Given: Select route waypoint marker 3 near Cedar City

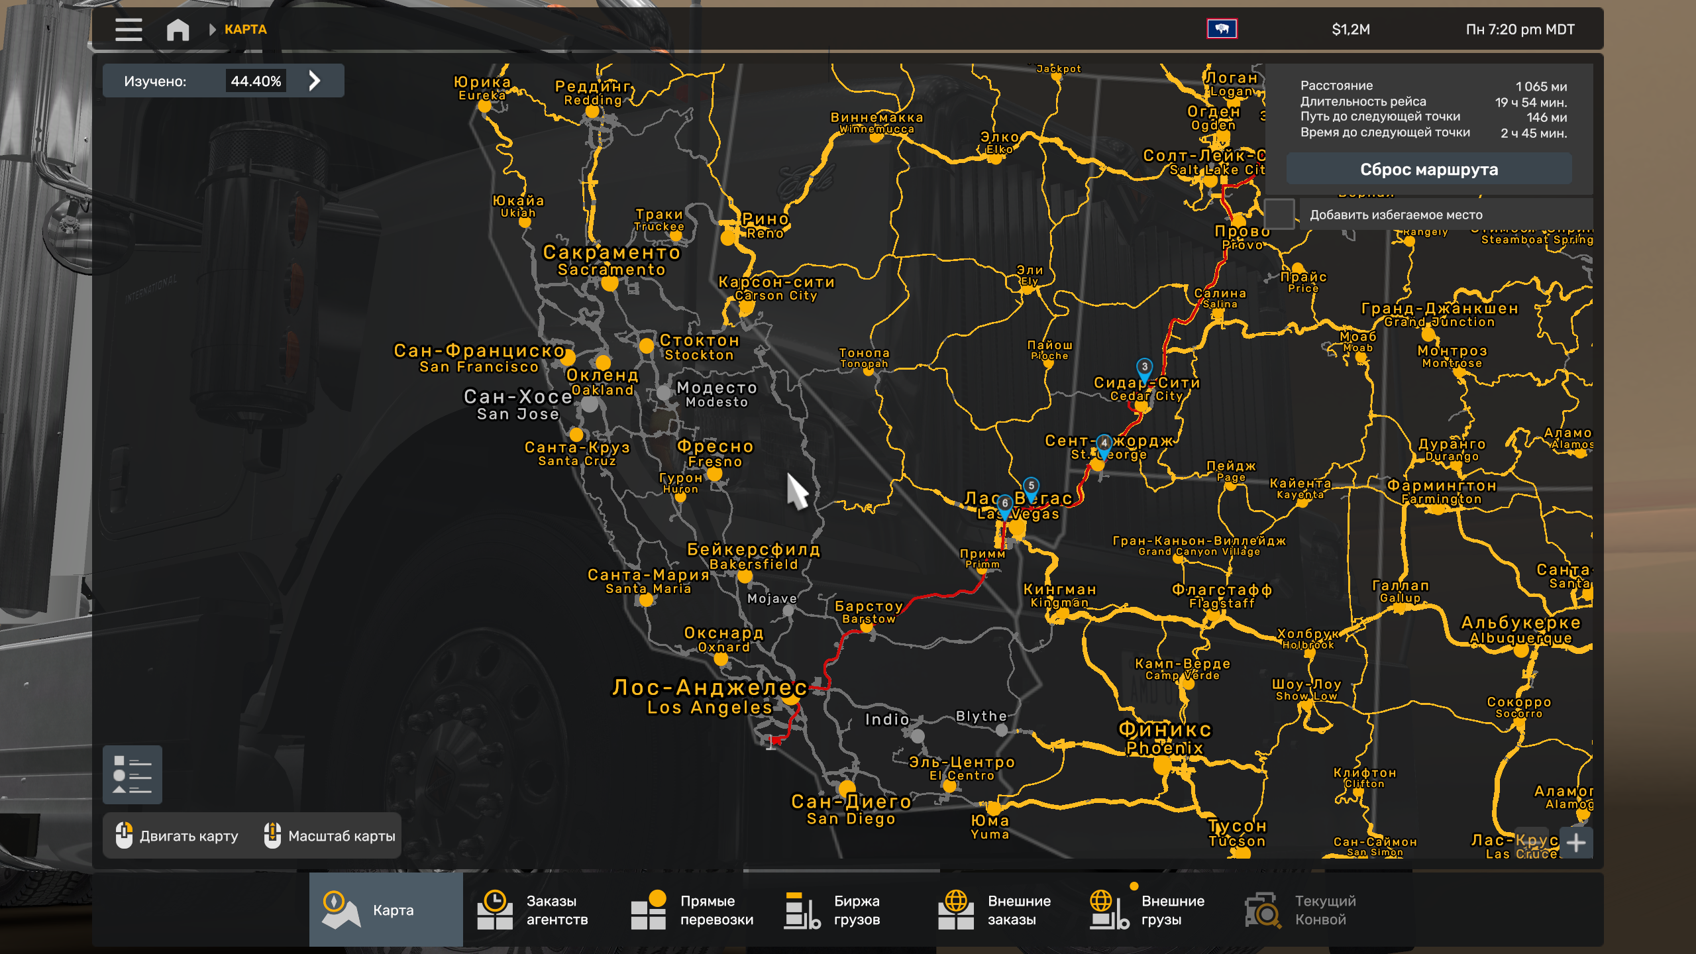Looking at the screenshot, I should pyautogui.click(x=1144, y=368).
